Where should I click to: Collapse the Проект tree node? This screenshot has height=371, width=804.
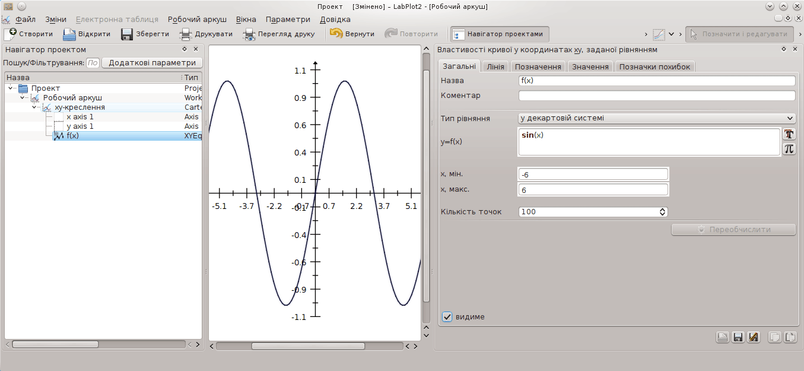(x=11, y=88)
